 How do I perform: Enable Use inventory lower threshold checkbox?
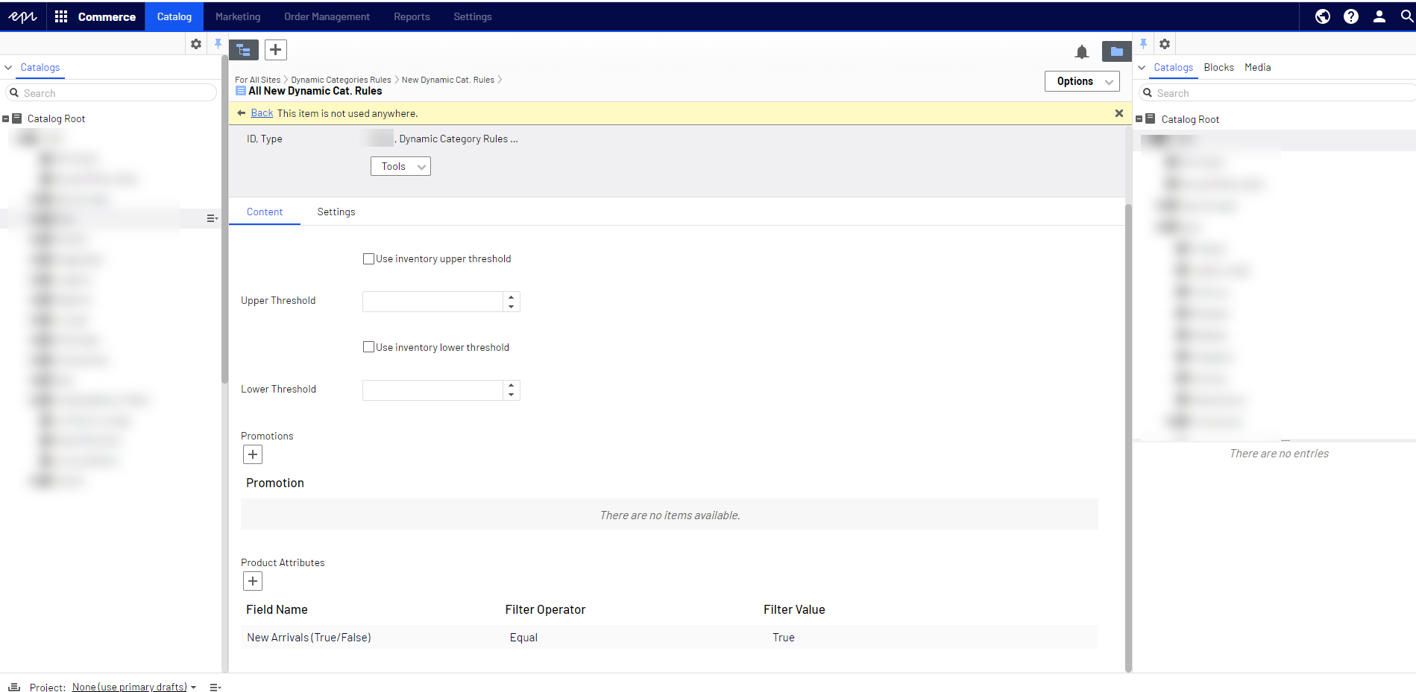[x=368, y=347]
